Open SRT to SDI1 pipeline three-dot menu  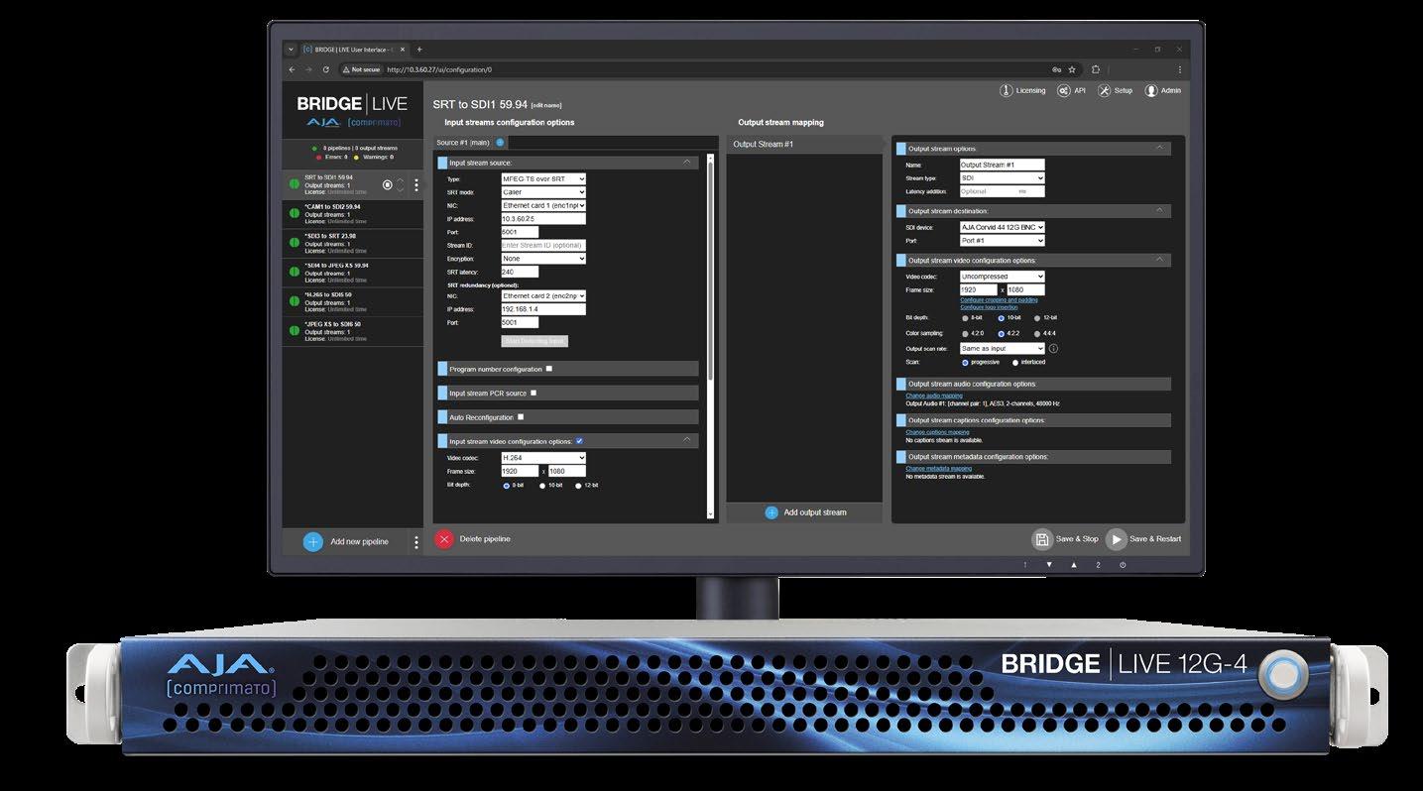(416, 184)
